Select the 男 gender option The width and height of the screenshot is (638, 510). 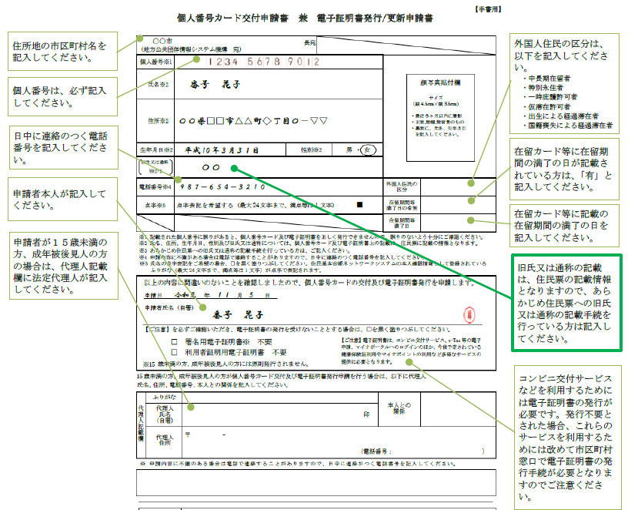349,150
